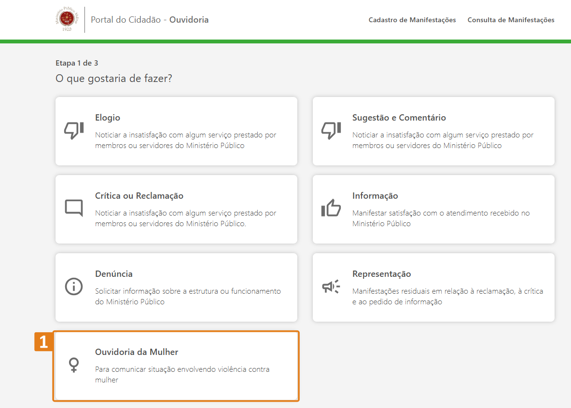Screen dimensions: 571x408
Task: Click the female symbol icon for Ouvidoria da Mulher
Action: (x=74, y=365)
